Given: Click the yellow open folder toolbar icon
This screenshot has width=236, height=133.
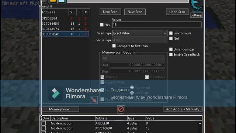Looking at the screenshot, I should click(x=53, y=1).
